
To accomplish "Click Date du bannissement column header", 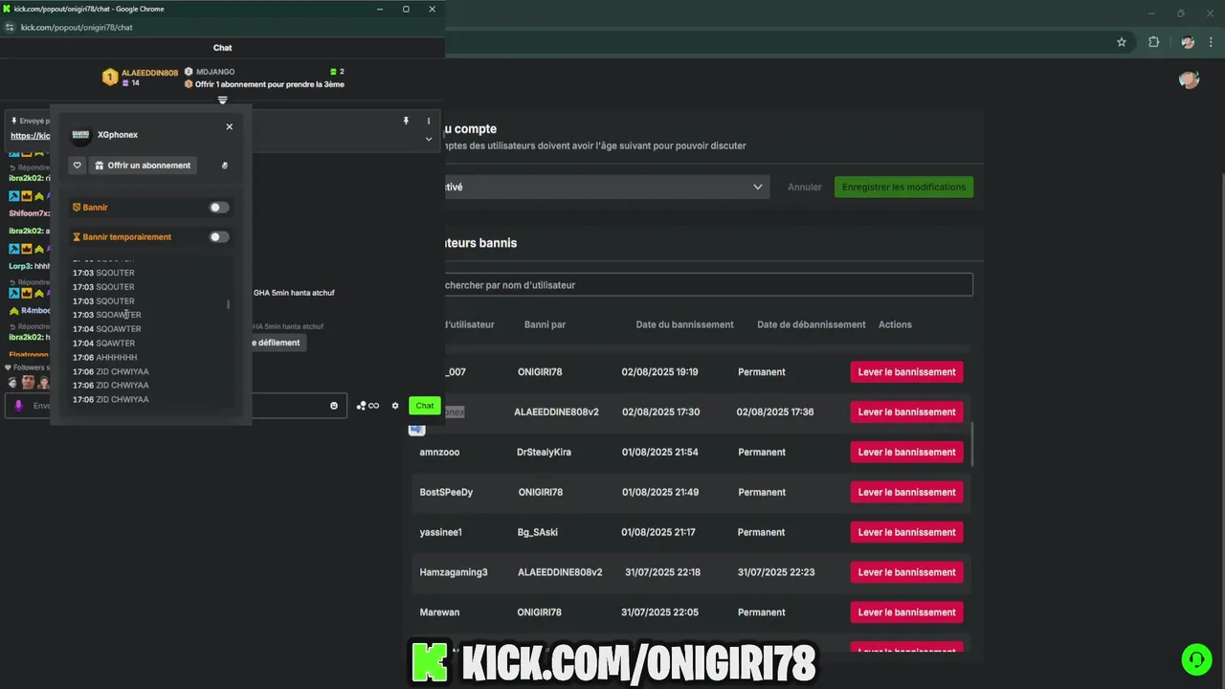I will pos(684,324).
